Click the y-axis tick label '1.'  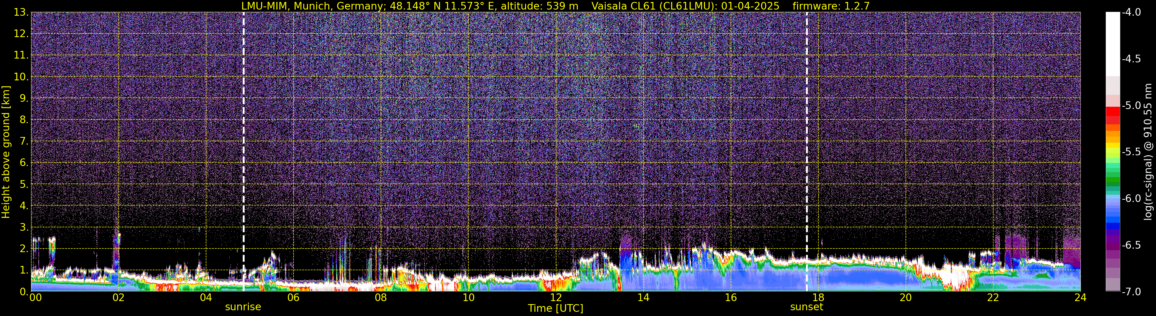point(23,270)
